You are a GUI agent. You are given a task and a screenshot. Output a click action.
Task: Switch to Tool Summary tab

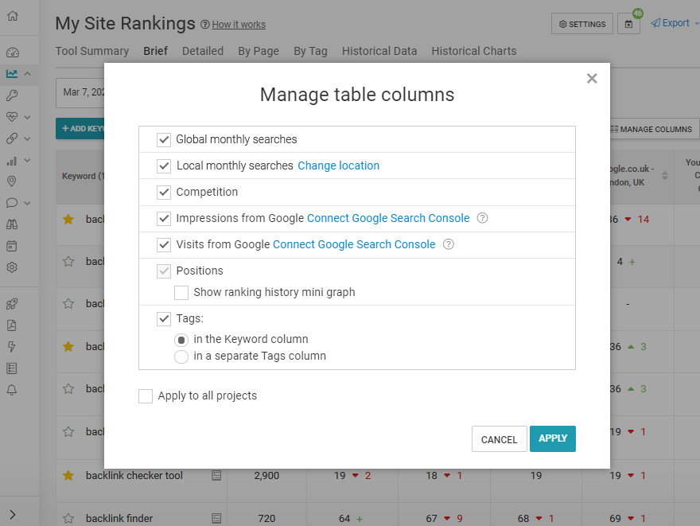click(92, 51)
